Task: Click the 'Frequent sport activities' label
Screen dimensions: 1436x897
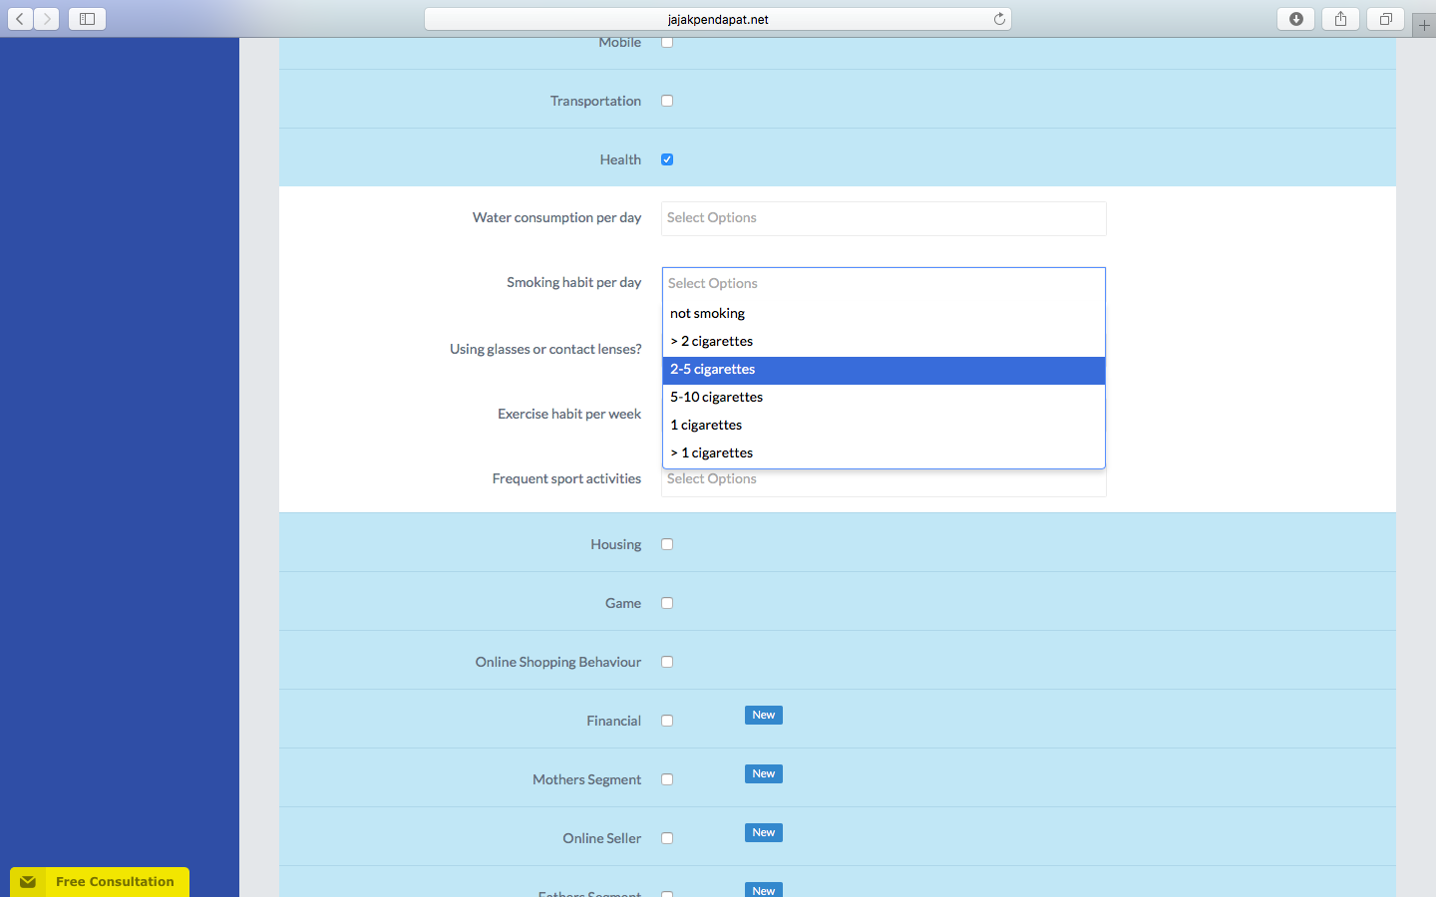Action: (566, 478)
